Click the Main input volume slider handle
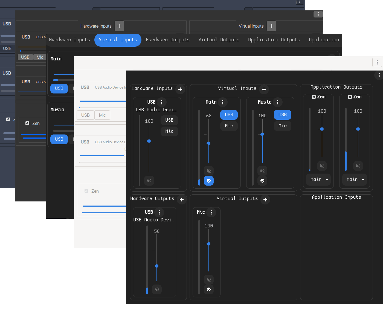383x328 pixels. [x=209, y=143]
